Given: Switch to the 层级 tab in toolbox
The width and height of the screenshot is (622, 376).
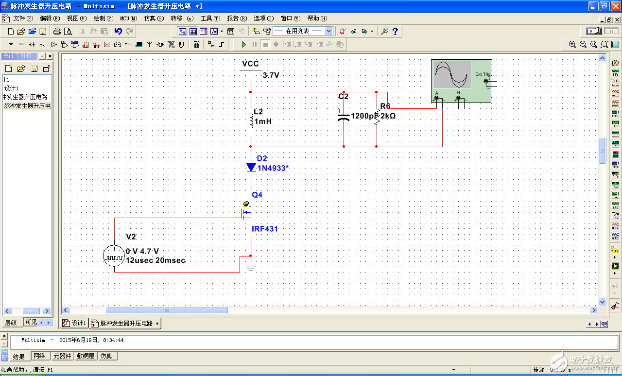Looking at the screenshot, I should point(11,323).
